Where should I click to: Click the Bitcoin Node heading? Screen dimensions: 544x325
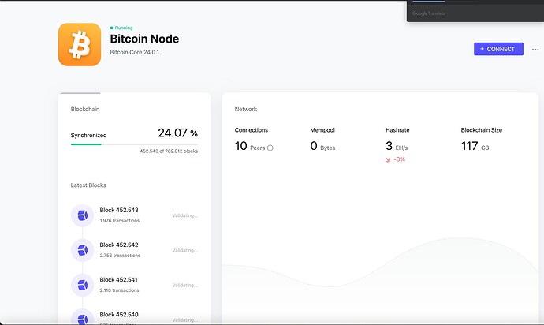coord(144,39)
